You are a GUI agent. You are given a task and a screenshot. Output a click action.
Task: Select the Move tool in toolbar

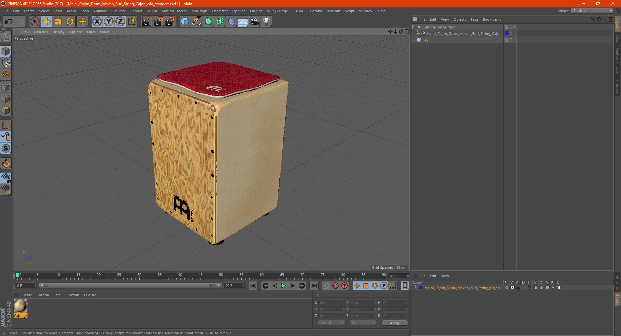[x=47, y=22]
